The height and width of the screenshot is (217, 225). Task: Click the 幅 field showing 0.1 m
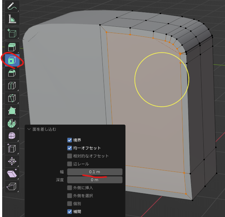(x=94, y=172)
